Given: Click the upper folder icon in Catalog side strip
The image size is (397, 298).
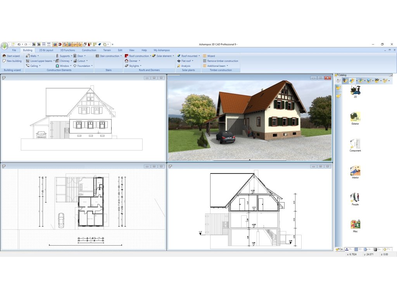Looking at the screenshot, I should pyautogui.click(x=338, y=88).
